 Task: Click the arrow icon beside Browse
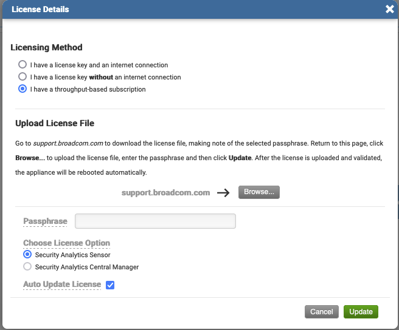point(223,193)
